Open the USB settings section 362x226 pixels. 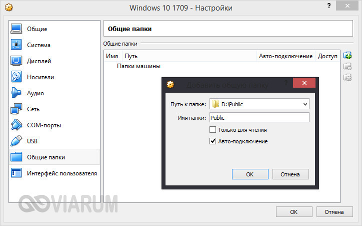[x=54, y=141]
